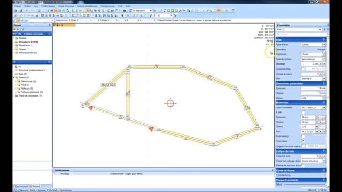Screen dimensions: 342x192
Task: Click the zoom magnifier icon in the top toolbar
Action: tap(68, 11)
